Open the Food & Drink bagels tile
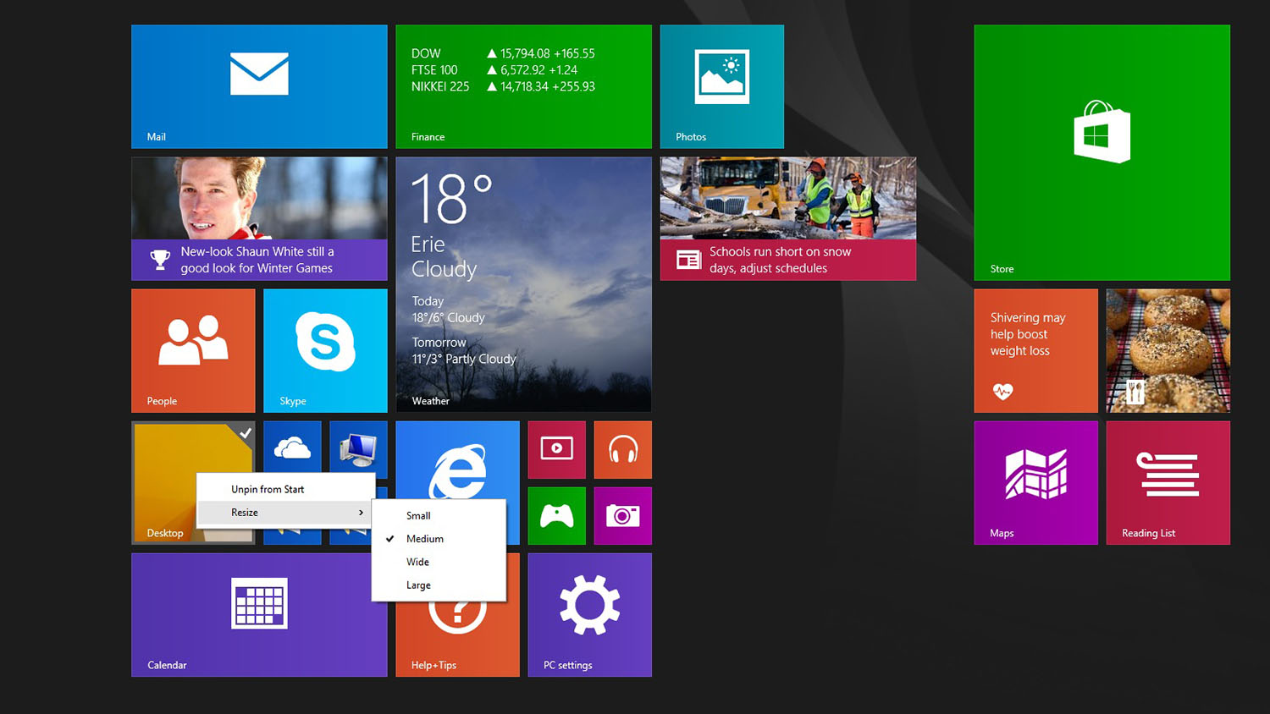 (x=1168, y=351)
